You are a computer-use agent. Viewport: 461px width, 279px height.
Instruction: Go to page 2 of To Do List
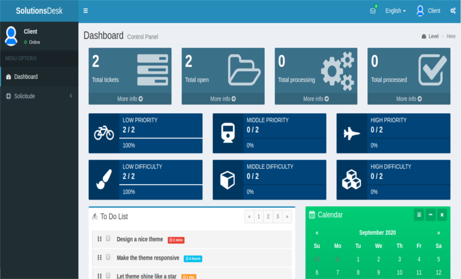[268, 216]
